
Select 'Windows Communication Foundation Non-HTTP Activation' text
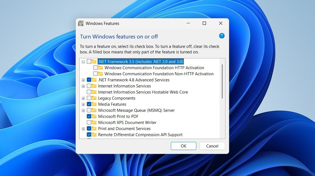point(159,74)
